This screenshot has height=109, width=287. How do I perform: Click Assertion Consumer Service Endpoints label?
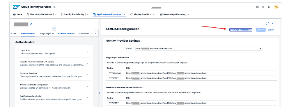pos(124,87)
